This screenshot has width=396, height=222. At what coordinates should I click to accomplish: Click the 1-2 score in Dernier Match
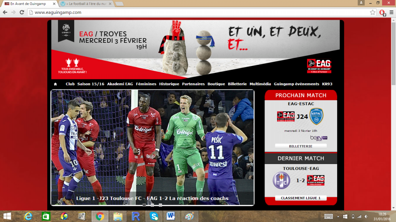(300, 180)
